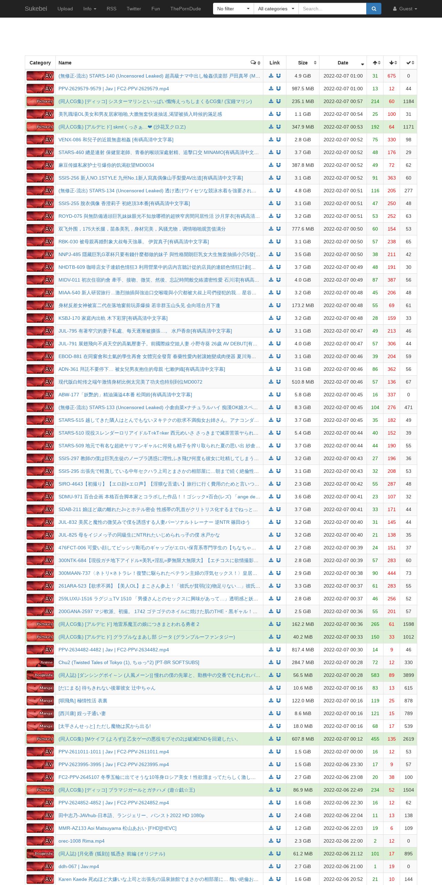442x885 pixels.
Task: Open the Twitter link in navbar
Action: [x=134, y=9]
